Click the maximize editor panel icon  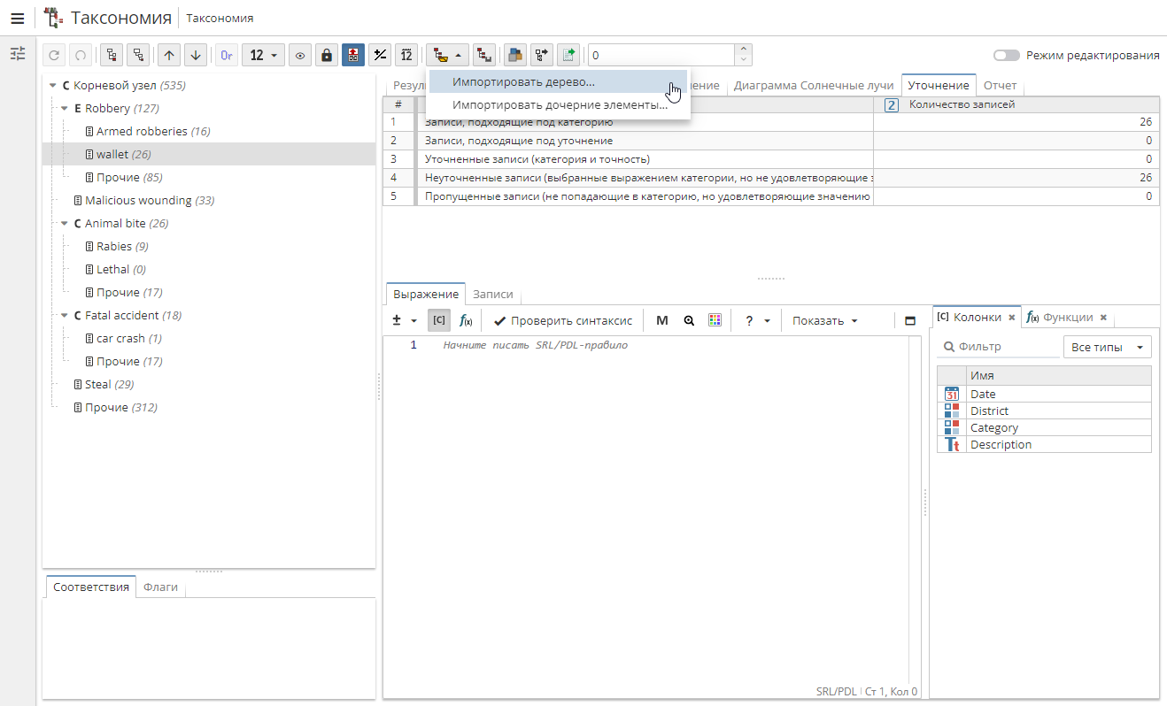(909, 320)
